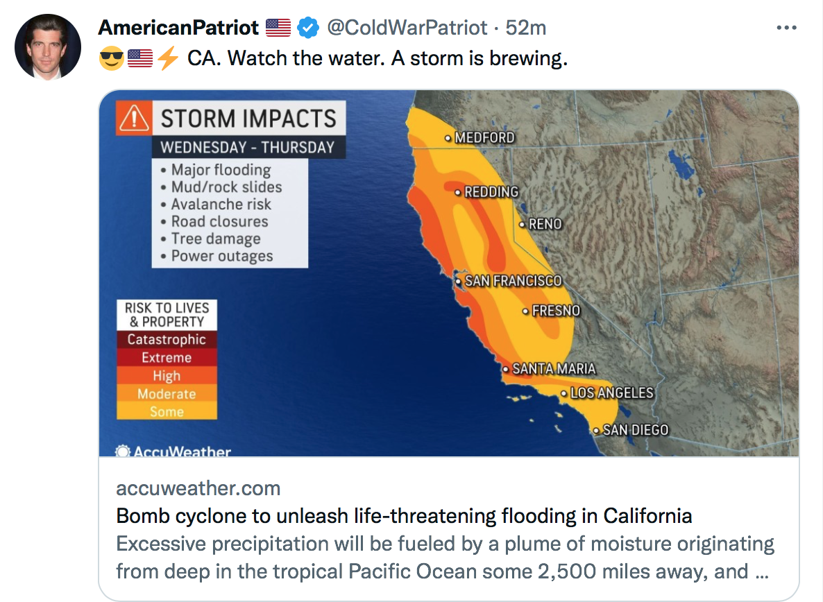Open the @ColdWarPatriot handle link

click(x=407, y=28)
